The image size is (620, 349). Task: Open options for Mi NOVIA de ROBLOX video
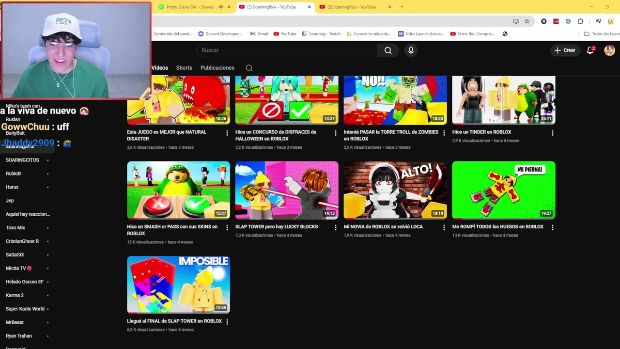click(444, 227)
